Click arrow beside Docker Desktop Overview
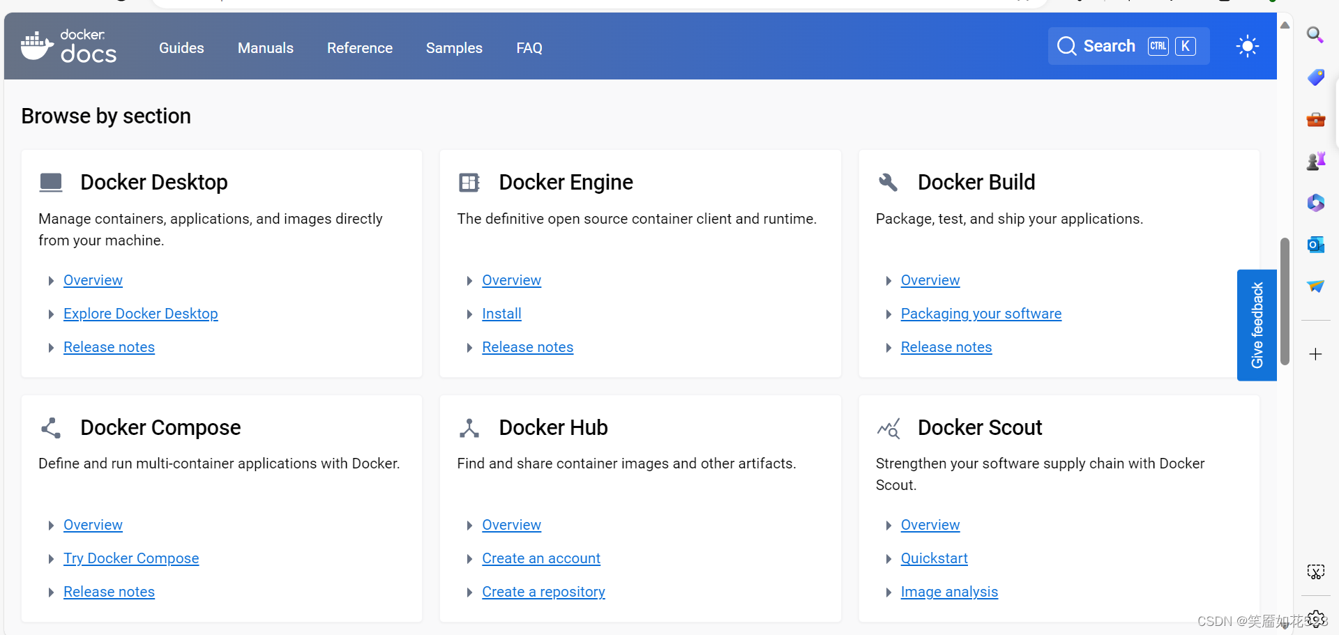This screenshot has width=1339, height=635. click(51, 281)
